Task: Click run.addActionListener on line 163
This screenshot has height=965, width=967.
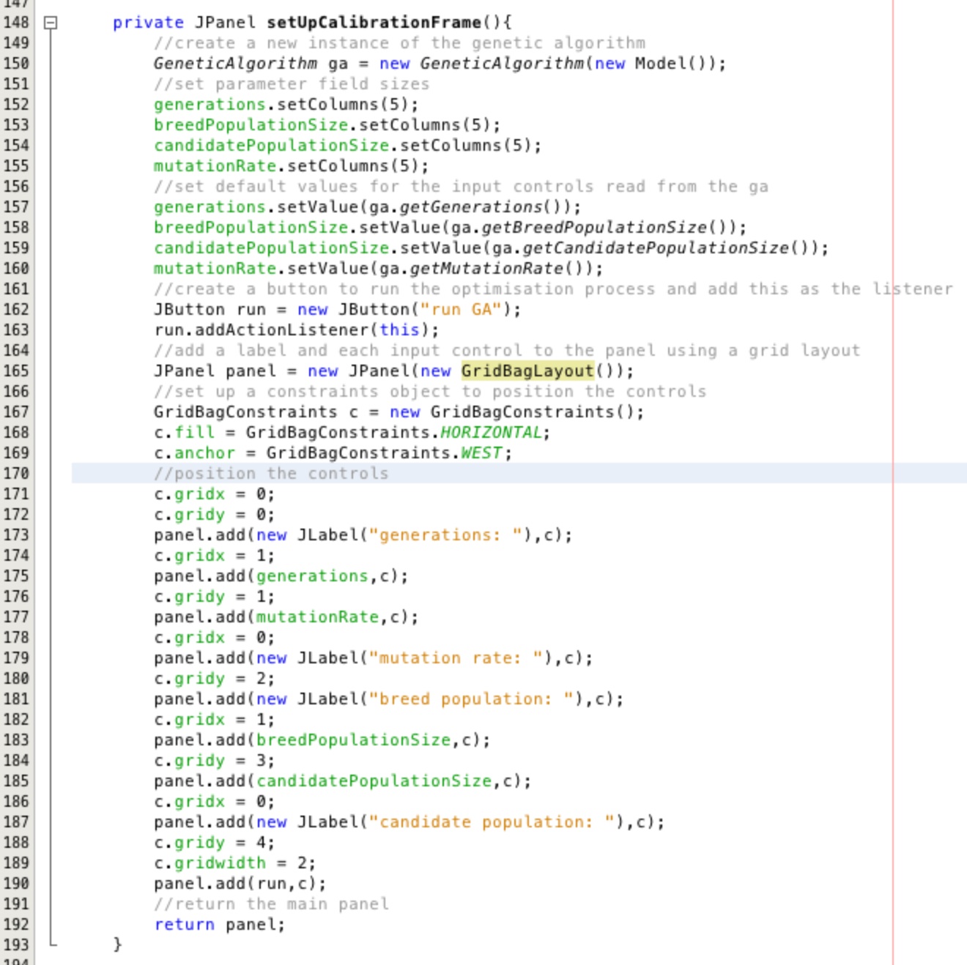Action: 262,330
